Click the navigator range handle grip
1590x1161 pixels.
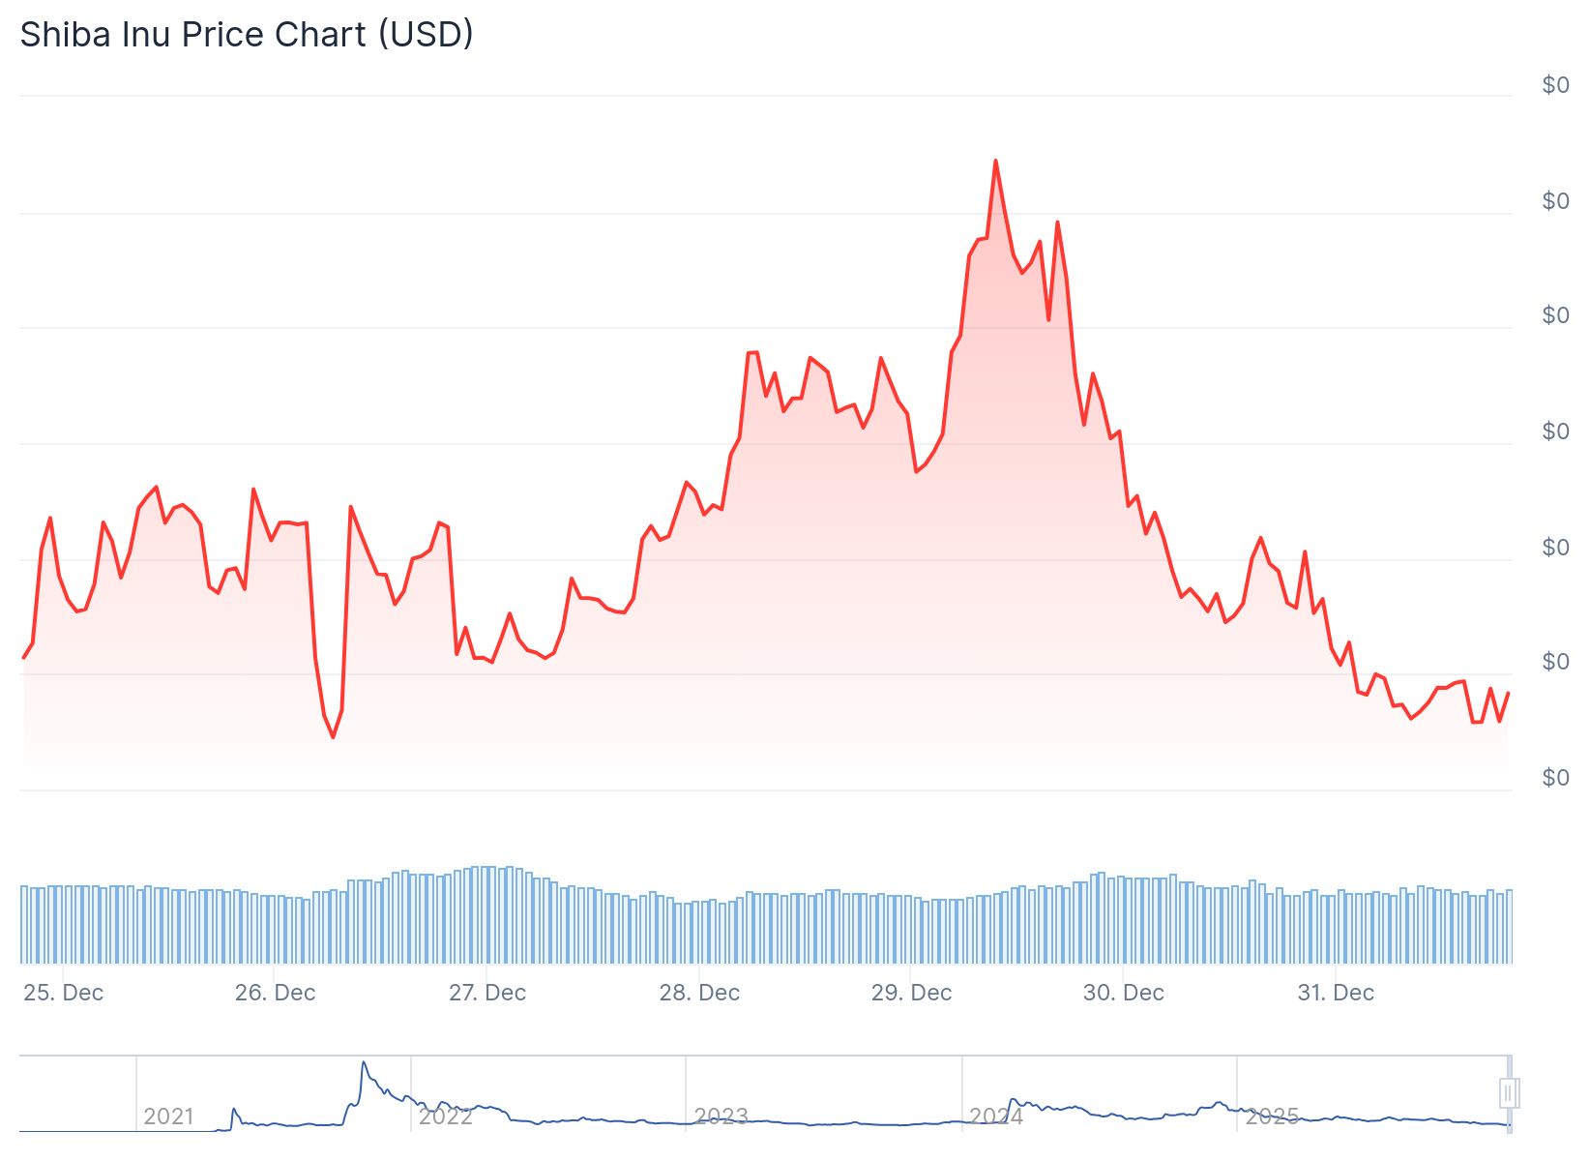(1508, 1093)
